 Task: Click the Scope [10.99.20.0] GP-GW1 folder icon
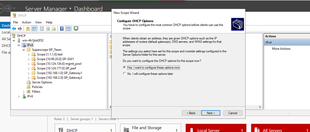[34, 59]
